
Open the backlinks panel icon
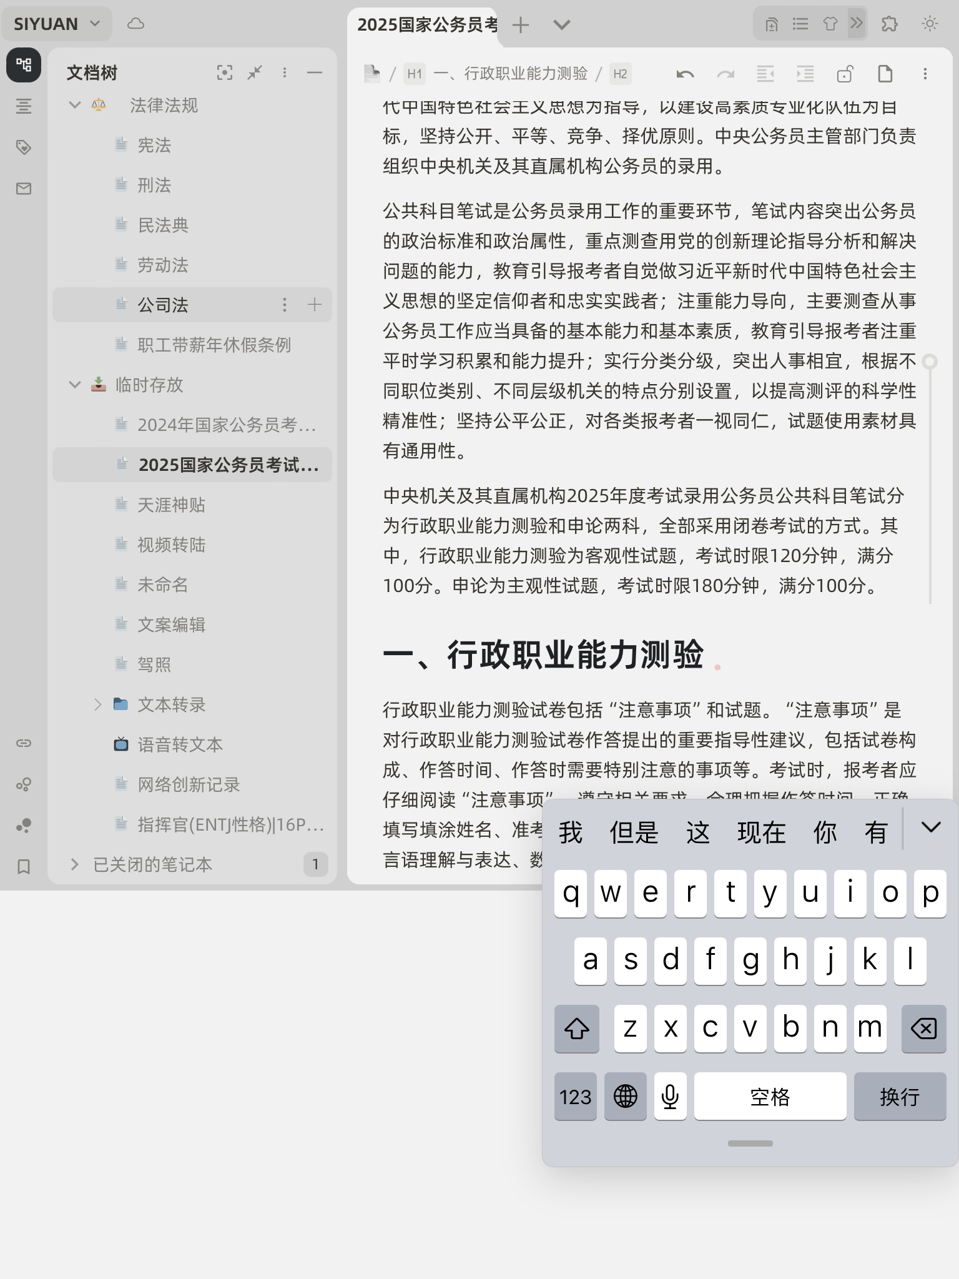pyautogui.click(x=24, y=743)
